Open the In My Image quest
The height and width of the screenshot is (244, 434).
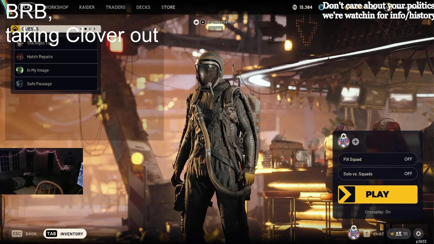[56, 70]
